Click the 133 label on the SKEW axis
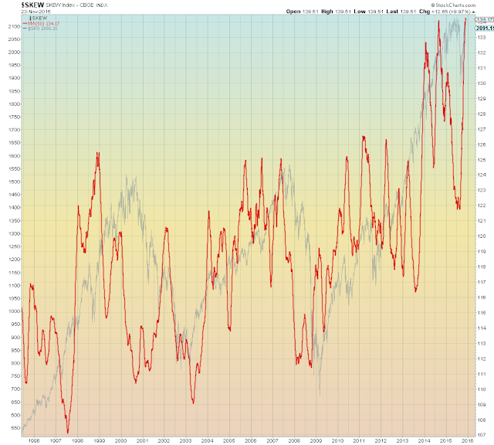Viewport: 494px width, 445px height. coord(481,38)
